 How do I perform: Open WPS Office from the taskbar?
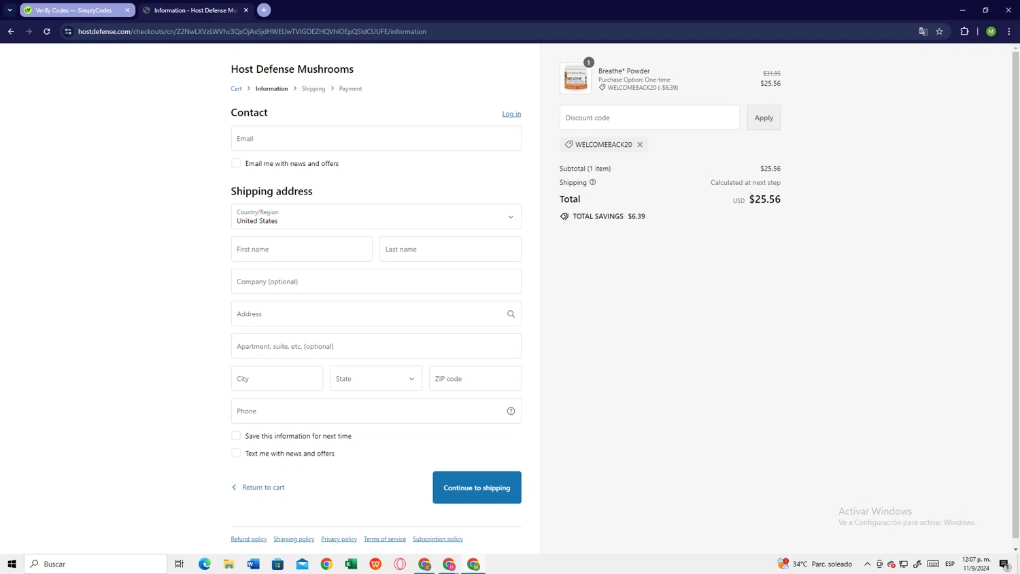pyautogui.click(x=375, y=564)
